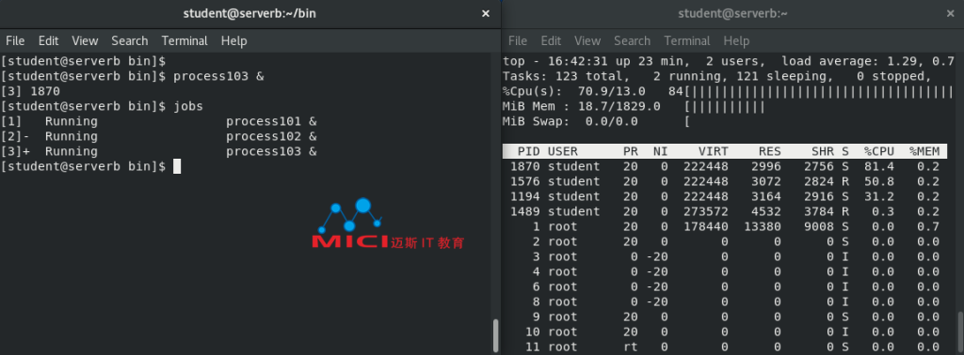Click the VIRT column header in top

(x=714, y=151)
